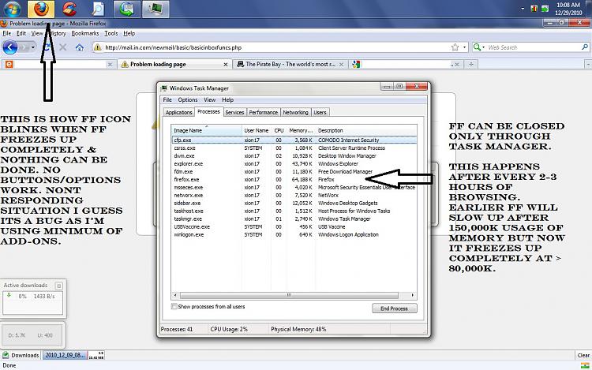
Task: Switch to the Networking tab
Action: point(295,112)
